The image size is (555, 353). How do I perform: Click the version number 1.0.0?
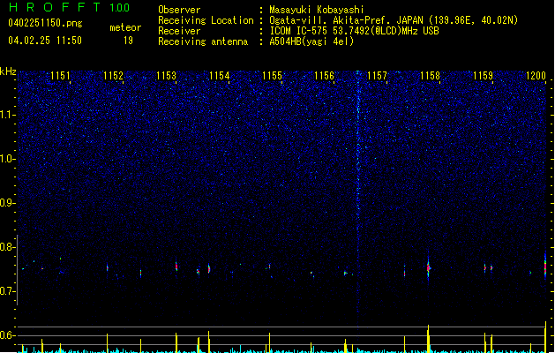tap(120, 7)
